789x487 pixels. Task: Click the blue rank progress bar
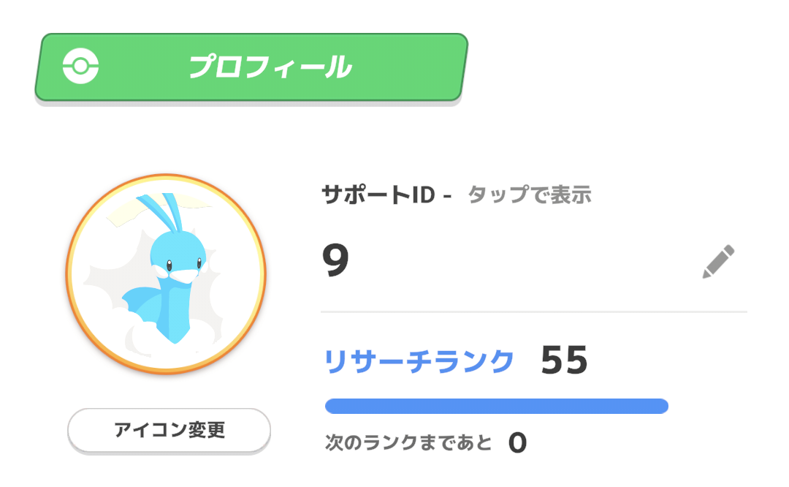pos(496,406)
